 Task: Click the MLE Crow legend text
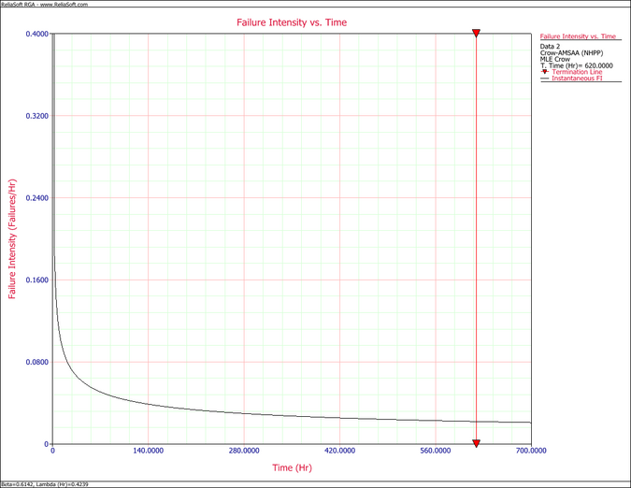555,59
